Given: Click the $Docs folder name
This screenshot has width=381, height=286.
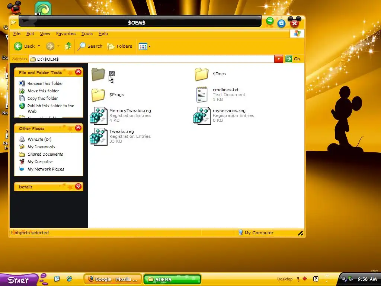Looking at the screenshot, I should [x=219, y=74].
